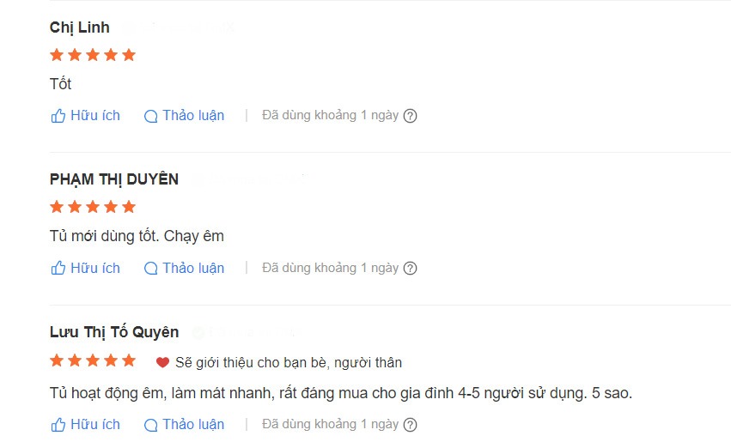This screenshot has width=731, height=448.
Task: Open Thảo luận on Lưu Thị Tố Quyên's review
Action: coord(184,425)
